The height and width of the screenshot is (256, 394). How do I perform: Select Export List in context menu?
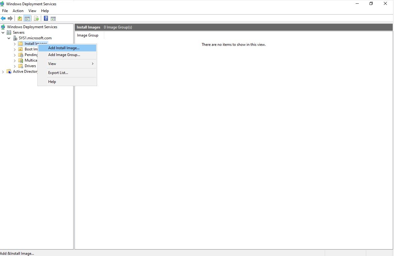(67, 73)
